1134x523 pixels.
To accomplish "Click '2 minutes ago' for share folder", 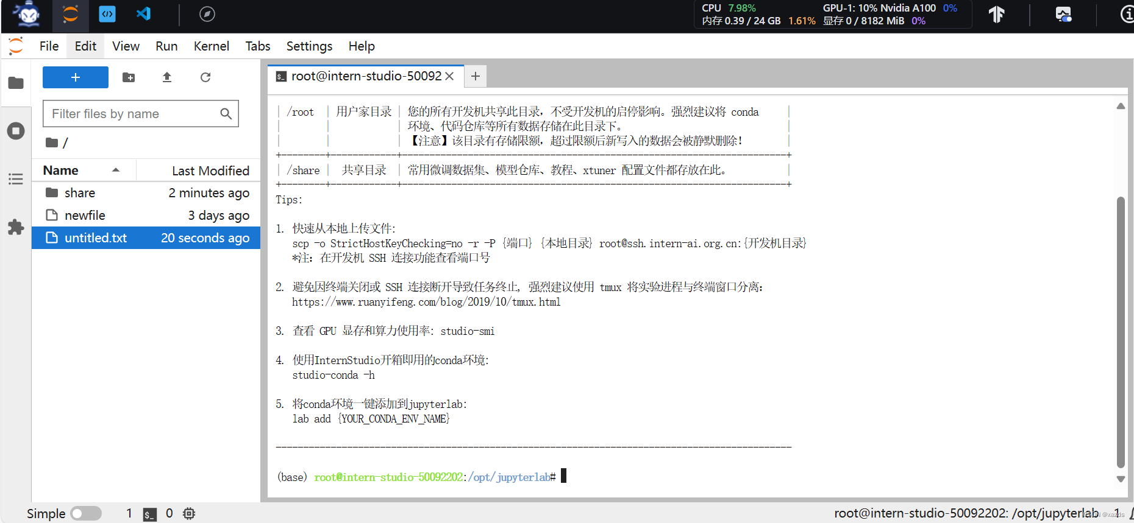I will (209, 193).
